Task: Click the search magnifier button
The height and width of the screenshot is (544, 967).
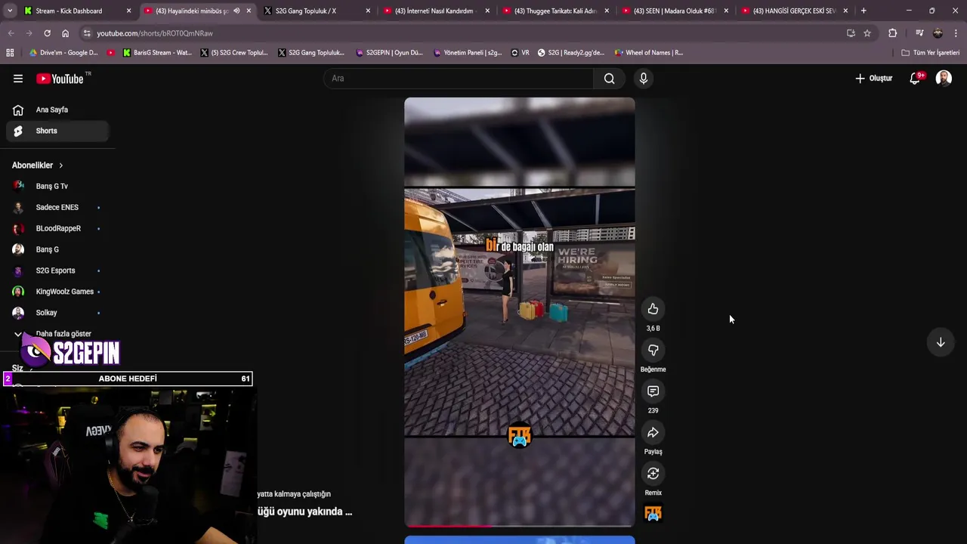Action: pos(609,79)
